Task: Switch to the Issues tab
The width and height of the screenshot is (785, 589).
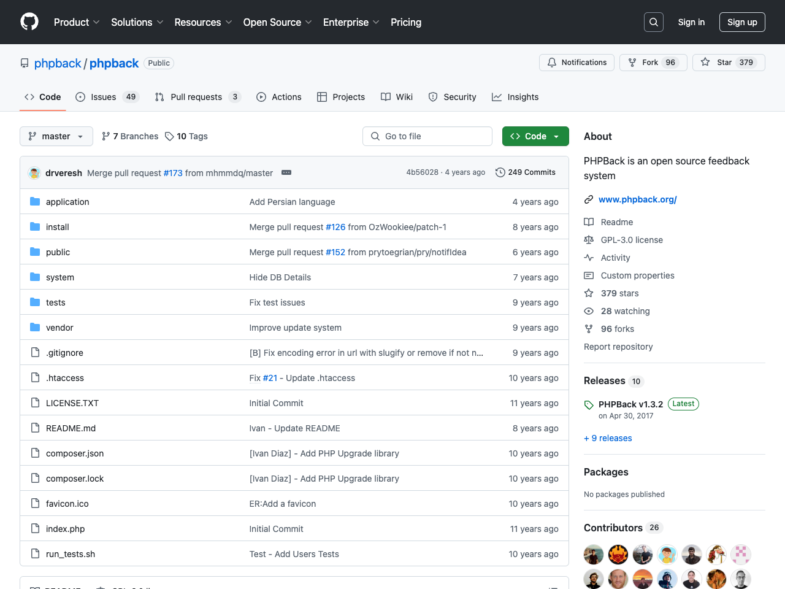Action: coord(107,97)
